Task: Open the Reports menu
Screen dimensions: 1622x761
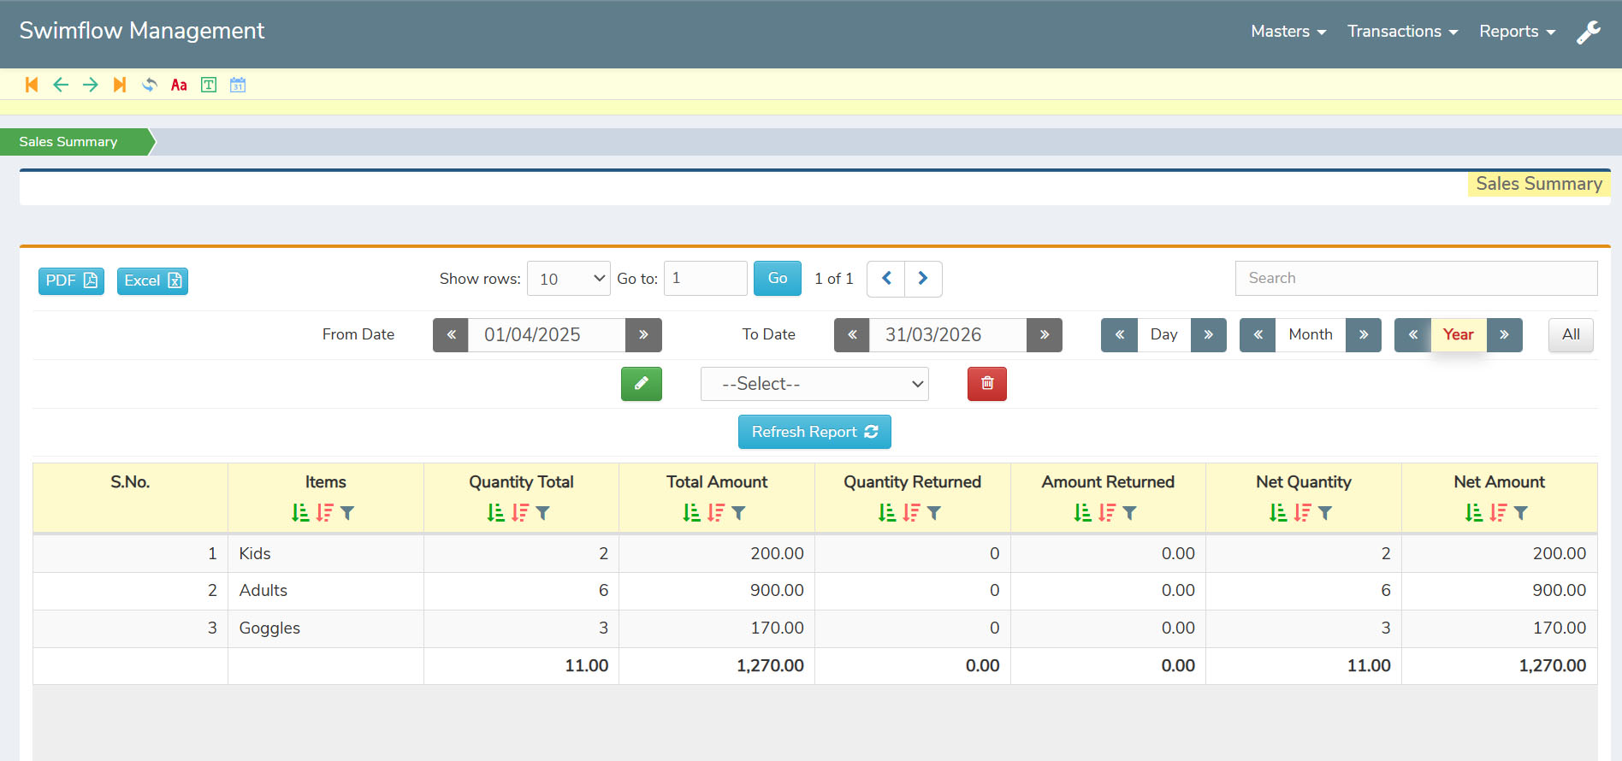Action: pyautogui.click(x=1516, y=32)
